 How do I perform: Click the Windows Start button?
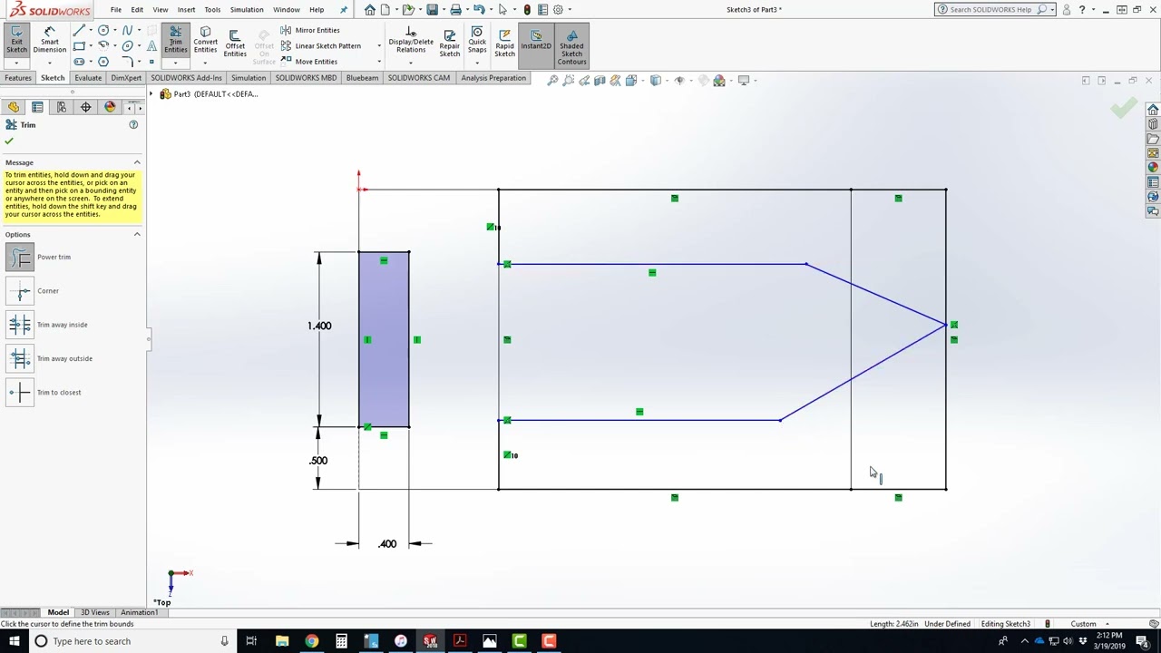14,641
